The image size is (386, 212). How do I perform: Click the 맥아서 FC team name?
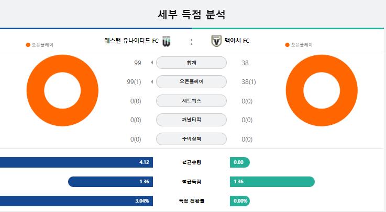pos(237,41)
